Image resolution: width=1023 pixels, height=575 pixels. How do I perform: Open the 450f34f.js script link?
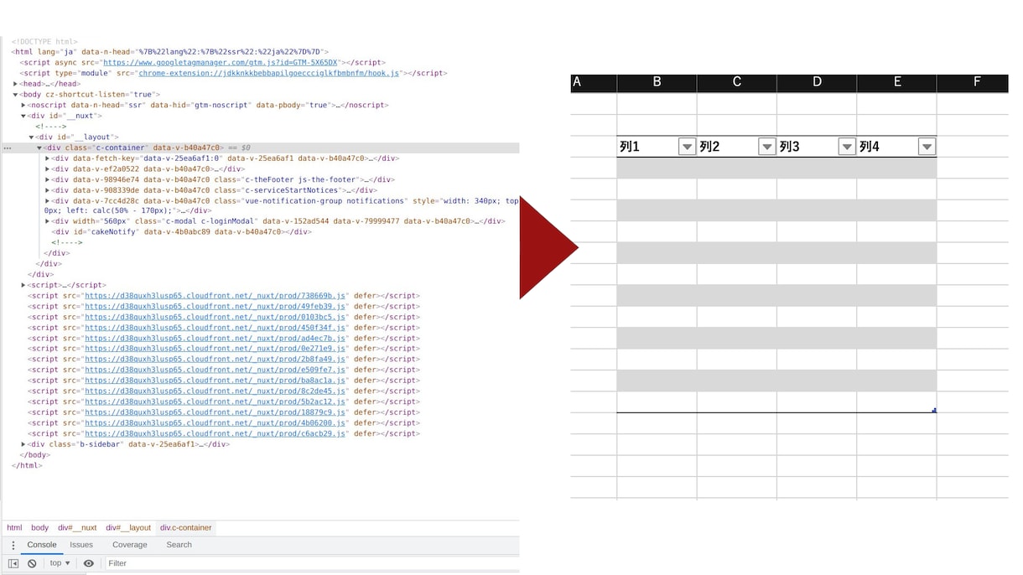pyautogui.click(x=215, y=328)
